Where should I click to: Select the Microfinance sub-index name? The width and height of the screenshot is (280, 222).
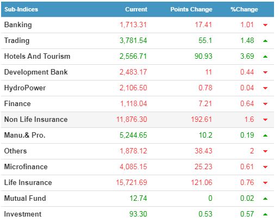pyautogui.click(x=26, y=166)
